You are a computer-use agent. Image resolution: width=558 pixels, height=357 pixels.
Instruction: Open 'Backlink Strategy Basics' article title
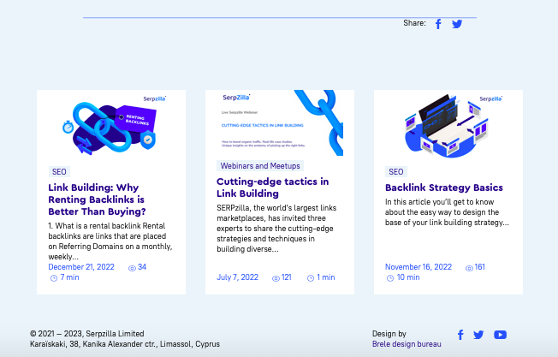point(444,187)
